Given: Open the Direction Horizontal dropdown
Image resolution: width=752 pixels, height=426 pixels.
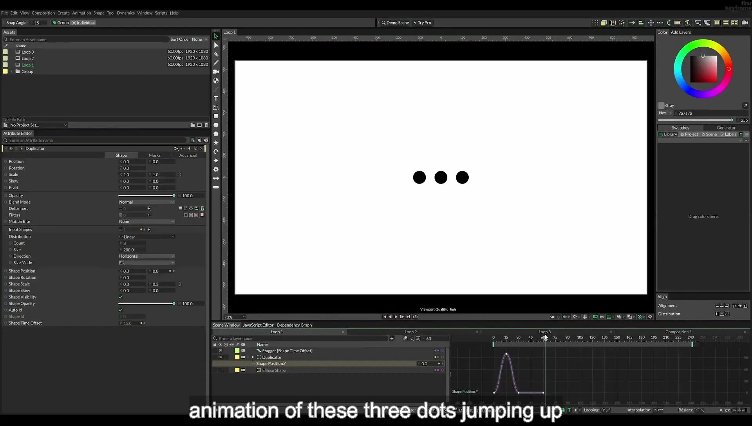Looking at the screenshot, I should click(x=146, y=256).
